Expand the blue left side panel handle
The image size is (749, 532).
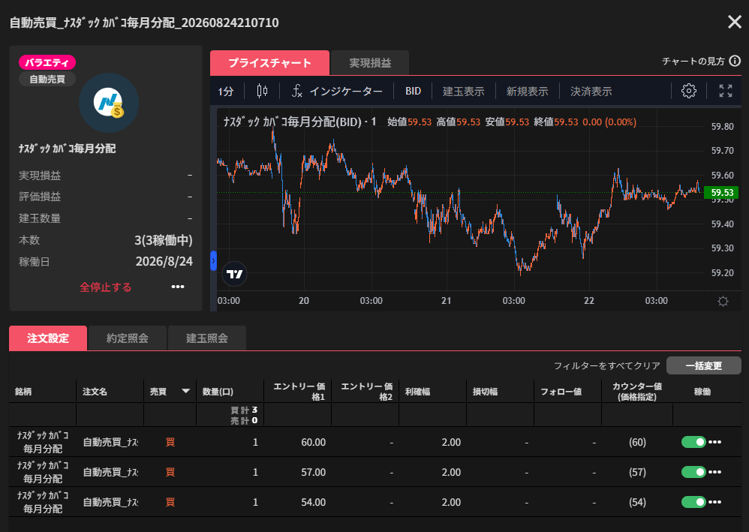click(213, 260)
